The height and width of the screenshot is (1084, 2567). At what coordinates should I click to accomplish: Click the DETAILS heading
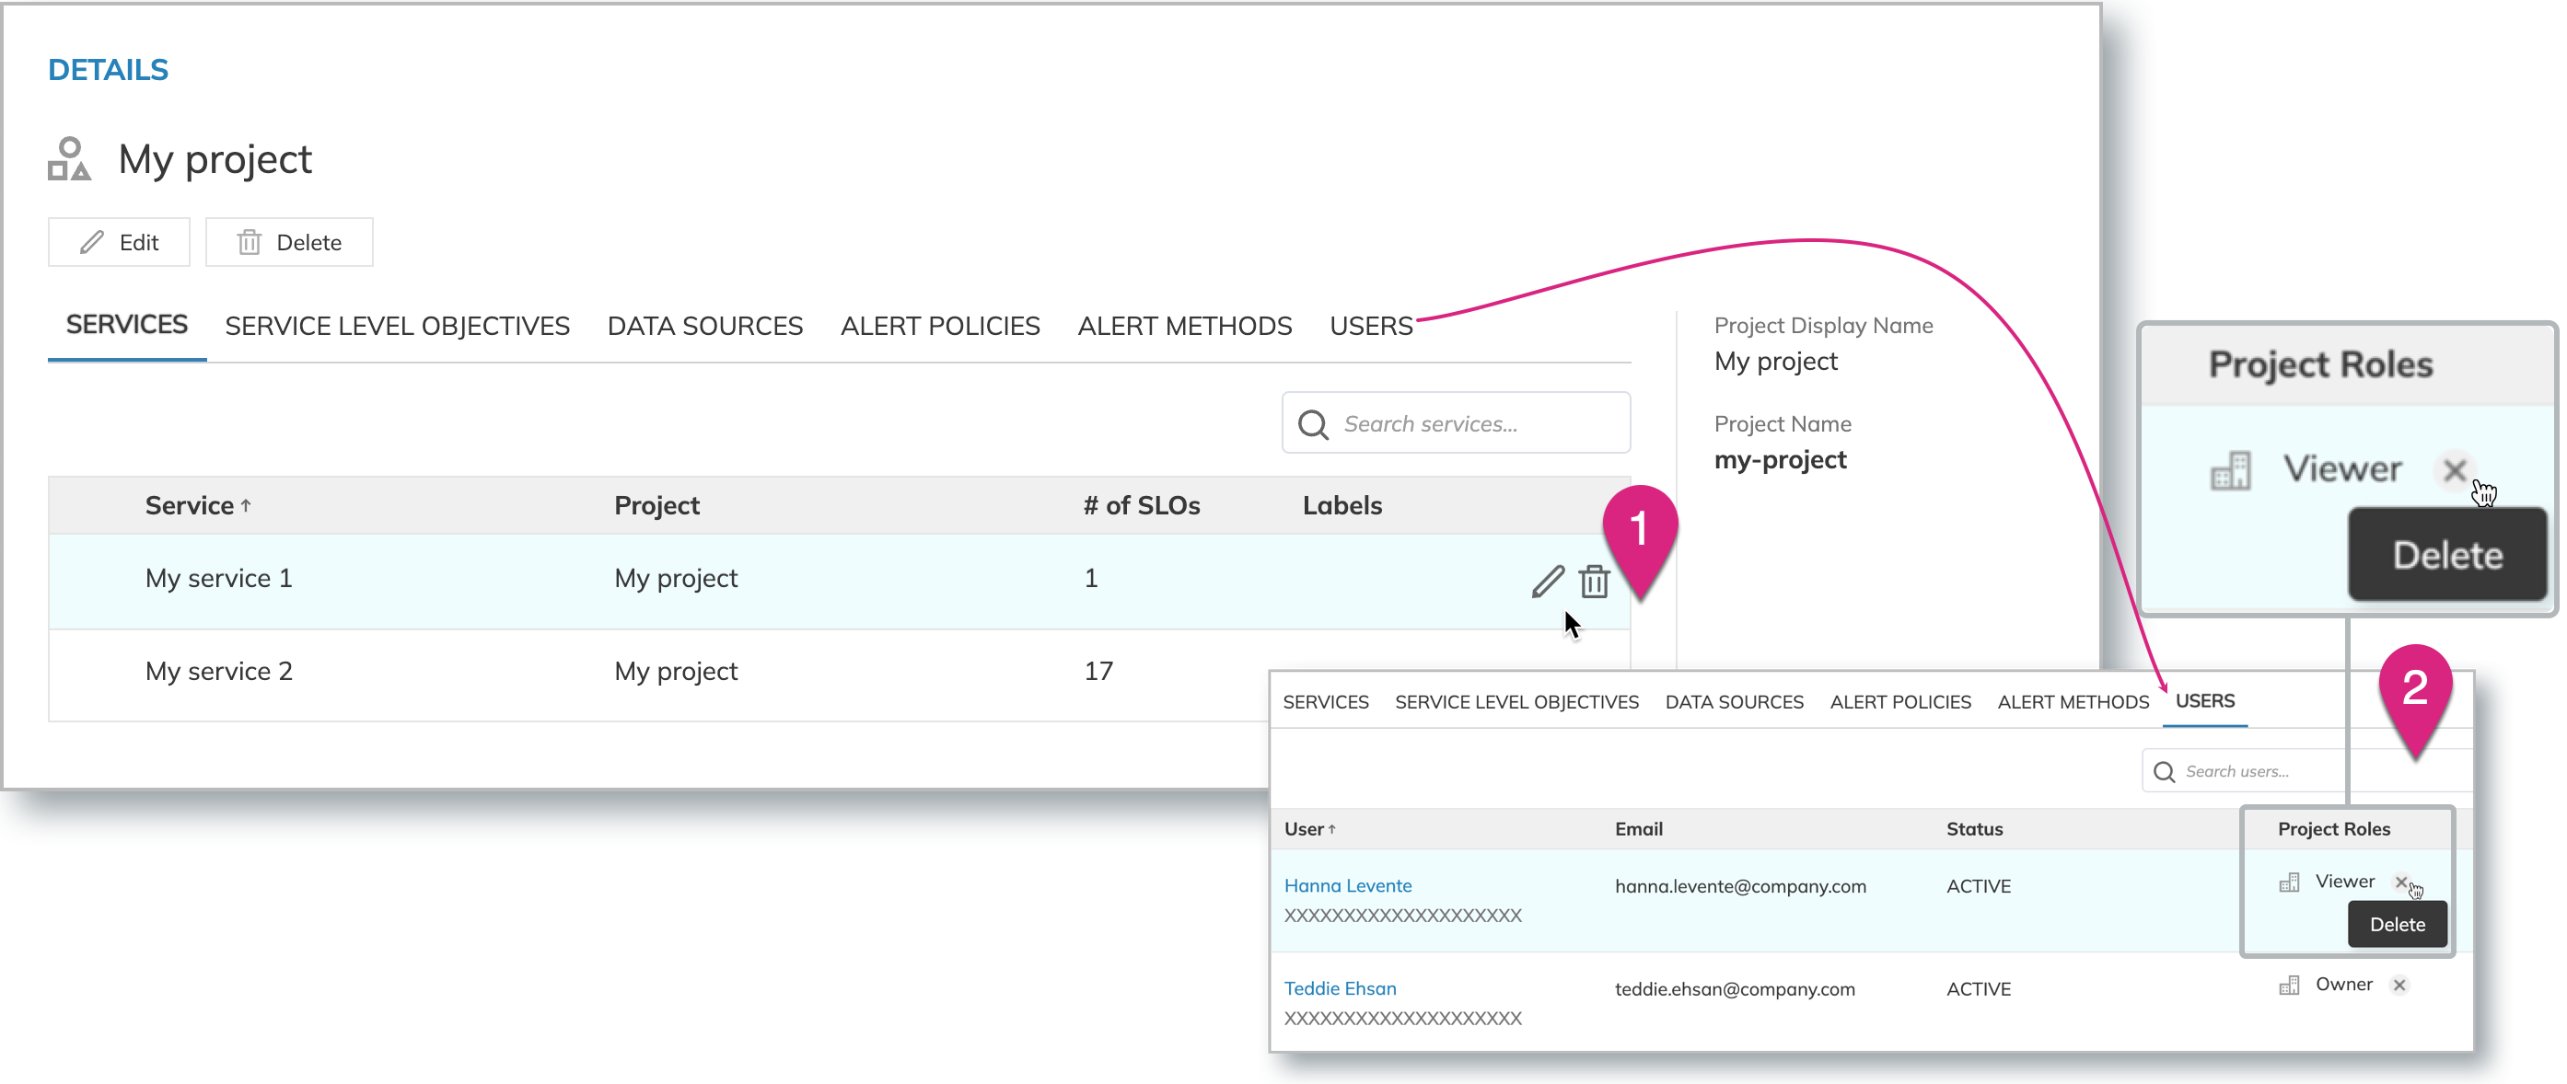click(x=108, y=70)
